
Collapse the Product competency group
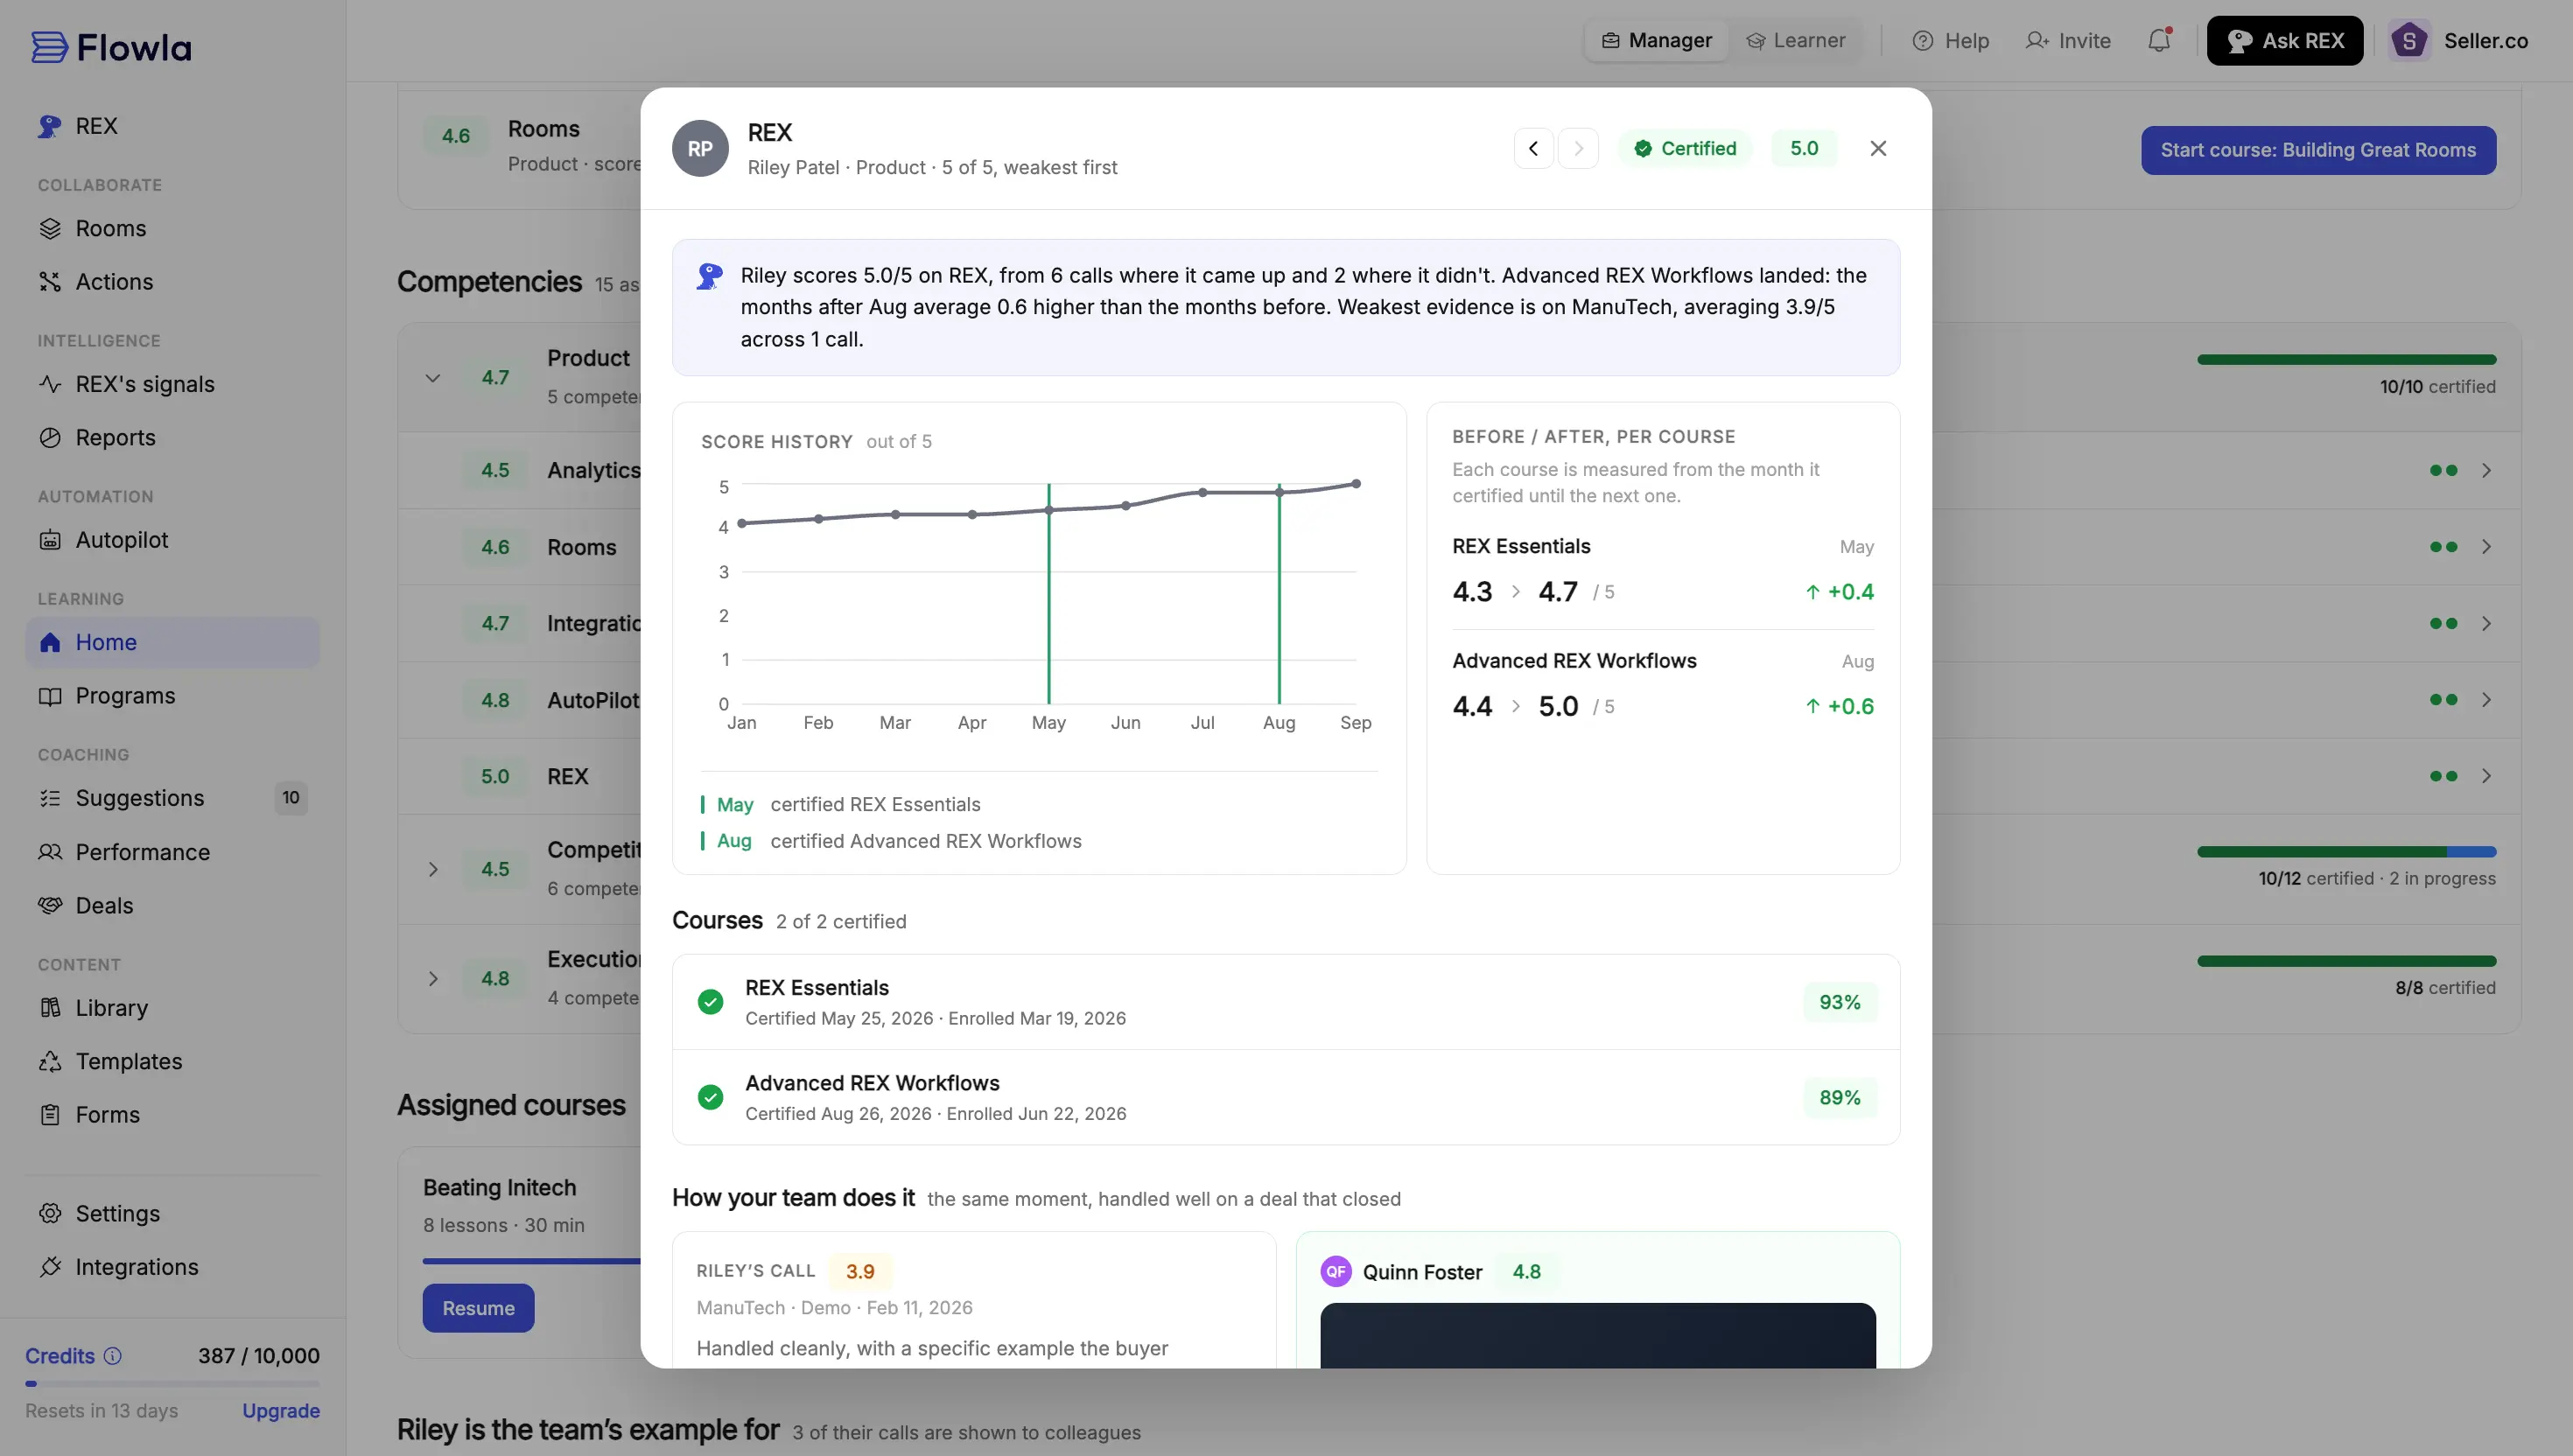click(433, 378)
